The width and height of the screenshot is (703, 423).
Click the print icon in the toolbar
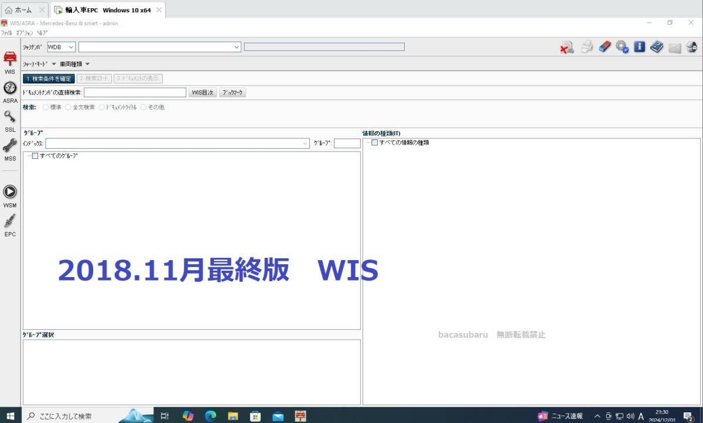(586, 46)
